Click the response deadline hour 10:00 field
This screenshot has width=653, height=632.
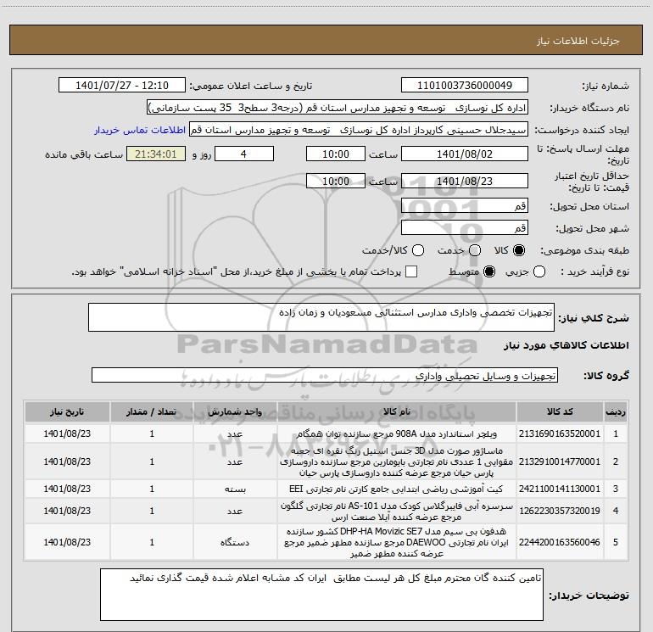point(336,154)
